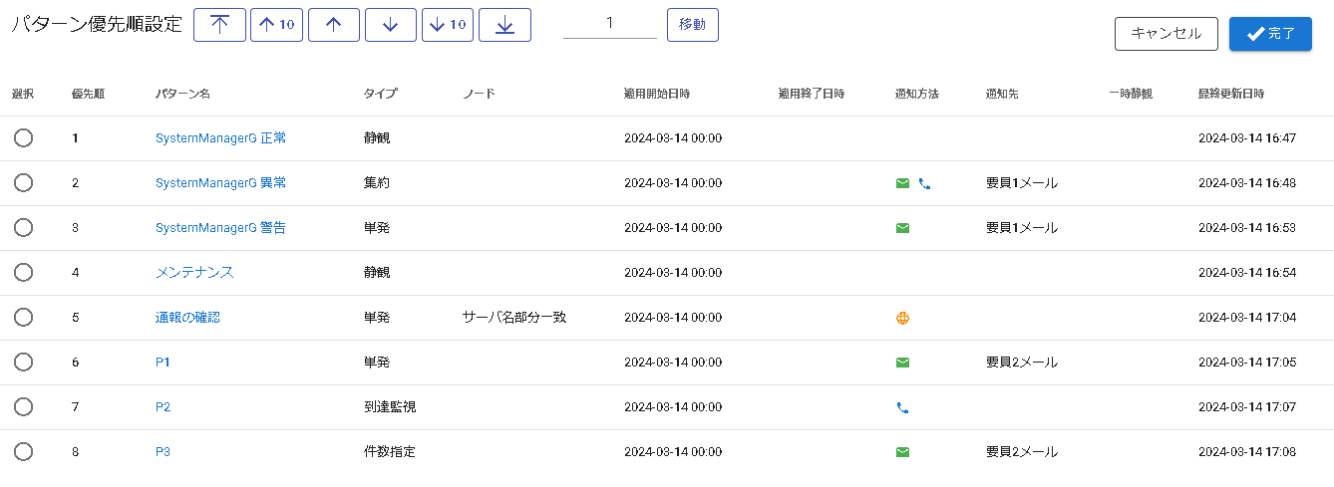Click the move down 10 button
1334x487 pixels.
click(448, 25)
